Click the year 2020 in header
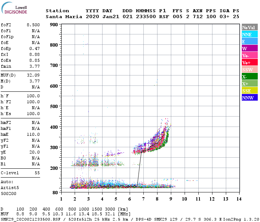This screenshot has height=222, width=260. pyautogui.click(x=92, y=17)
